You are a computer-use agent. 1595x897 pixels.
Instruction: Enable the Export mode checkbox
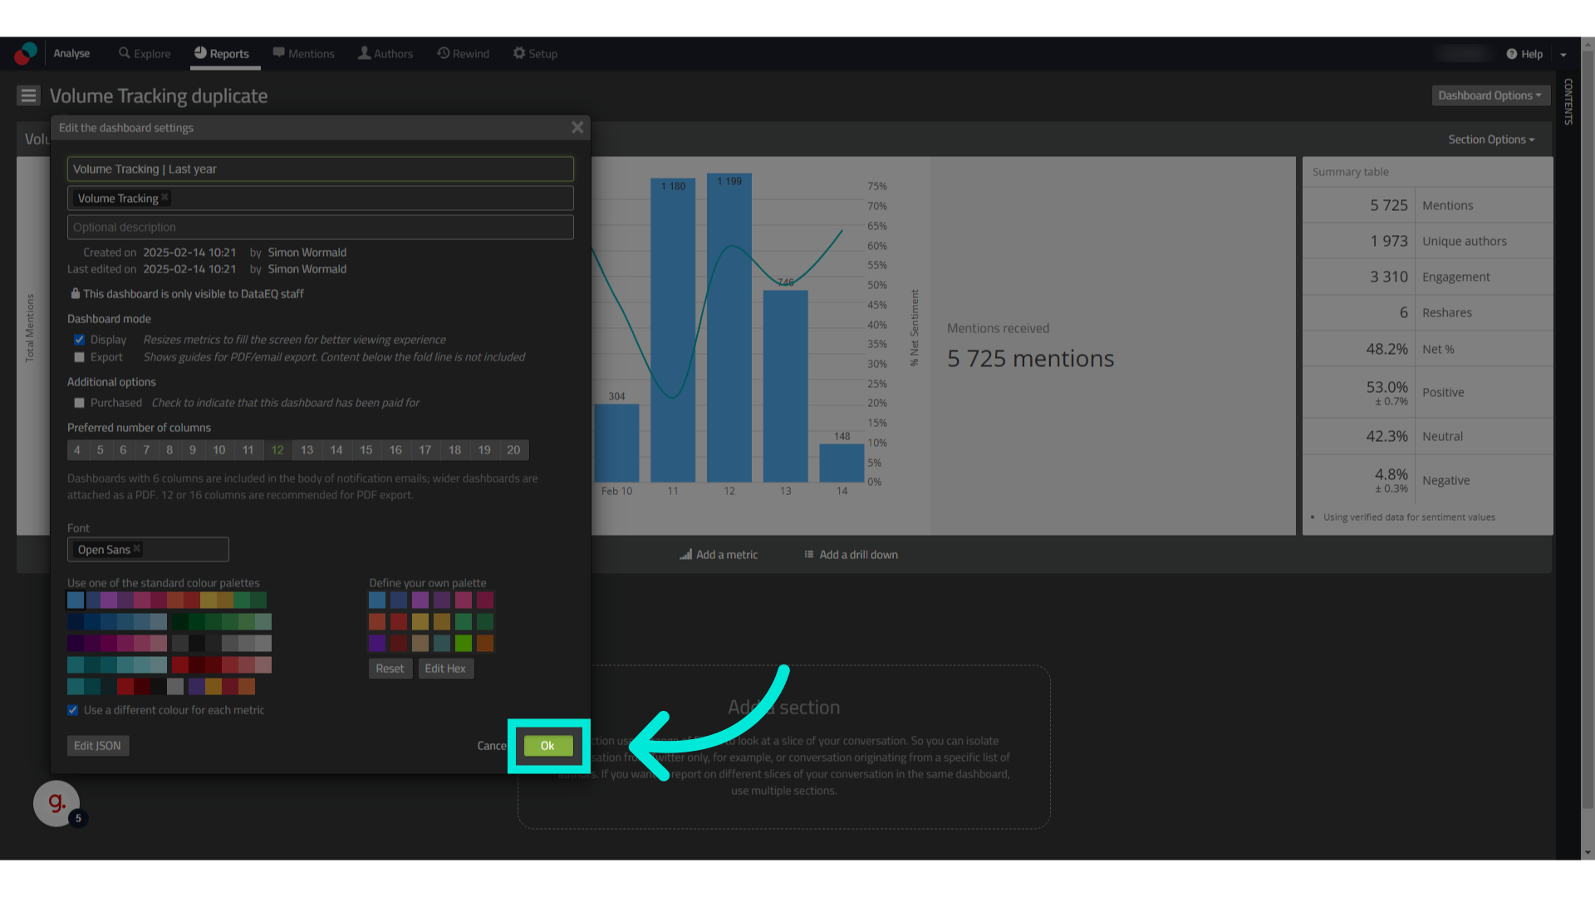(x=80, y=357)
